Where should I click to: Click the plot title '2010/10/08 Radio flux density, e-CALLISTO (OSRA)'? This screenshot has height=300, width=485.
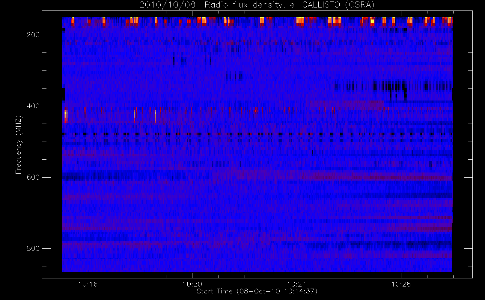click(257, 5)
